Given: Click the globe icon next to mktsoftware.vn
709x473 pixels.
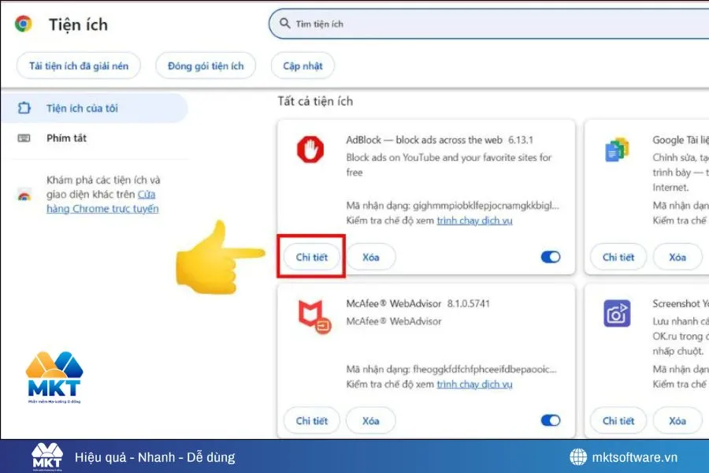Looking at the screenshot, I should coord(579,456).
